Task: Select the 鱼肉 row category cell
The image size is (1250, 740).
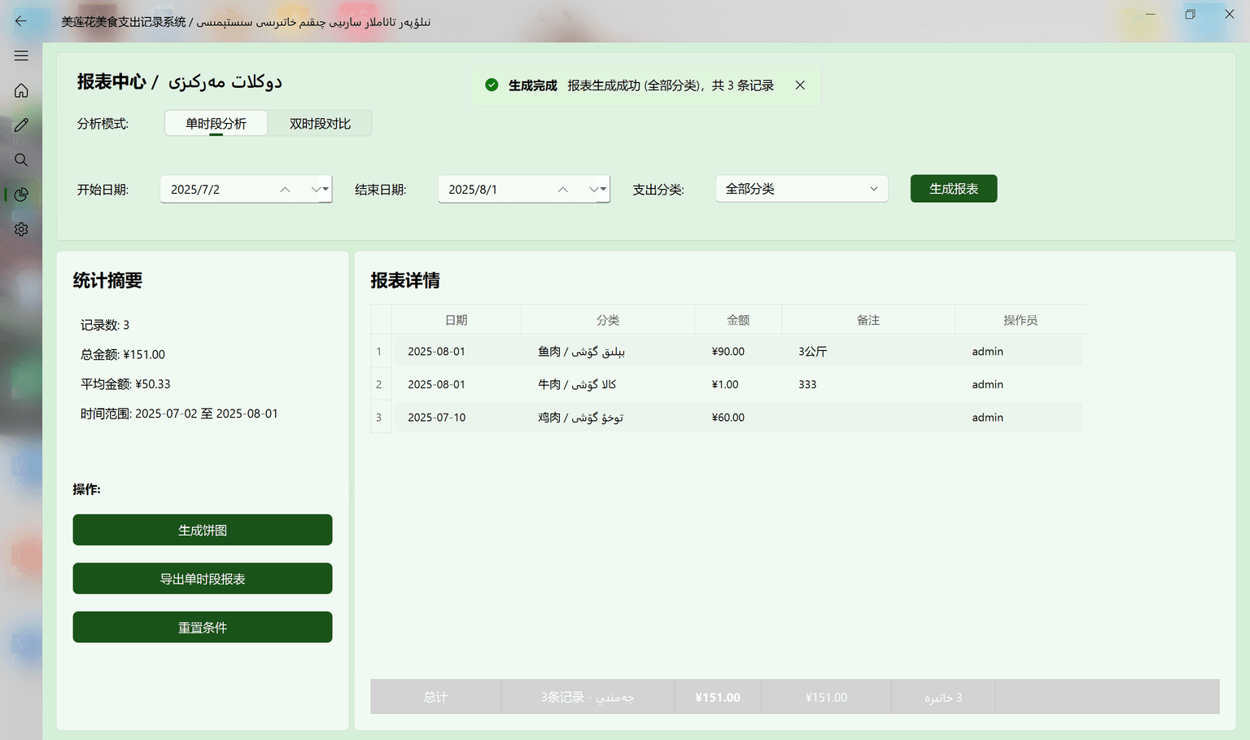Action: click(x=608, y=352)
